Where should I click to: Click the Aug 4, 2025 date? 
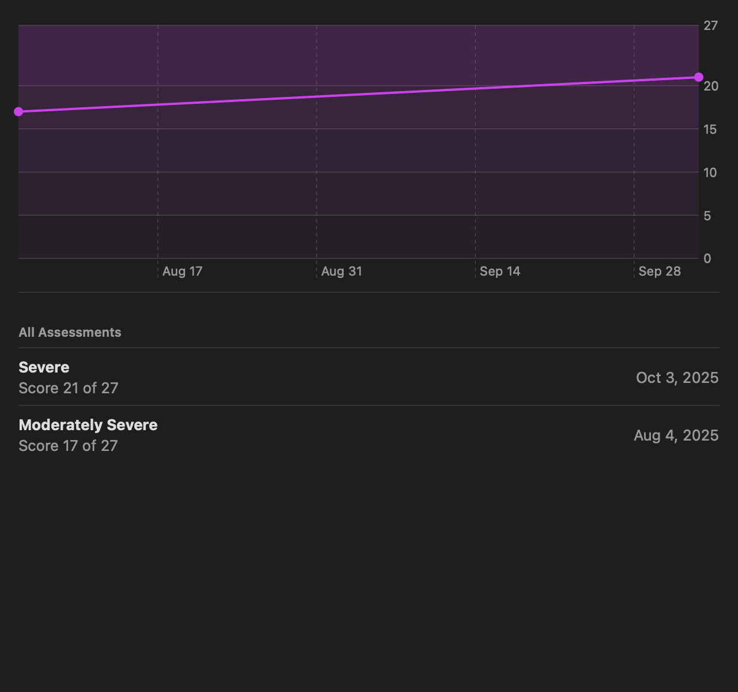pyautogui.click(x=676, y=435)
